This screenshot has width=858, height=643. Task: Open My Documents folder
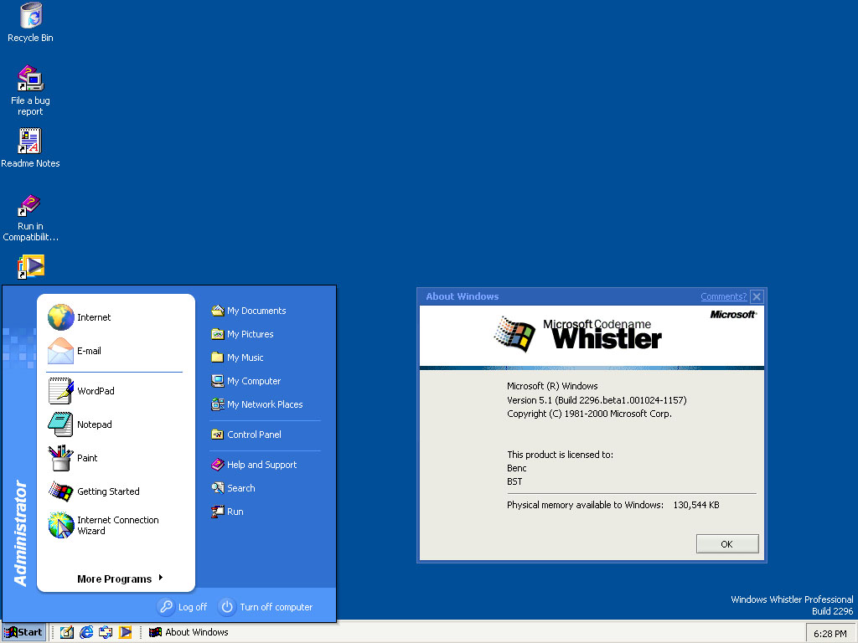[249, 311]
